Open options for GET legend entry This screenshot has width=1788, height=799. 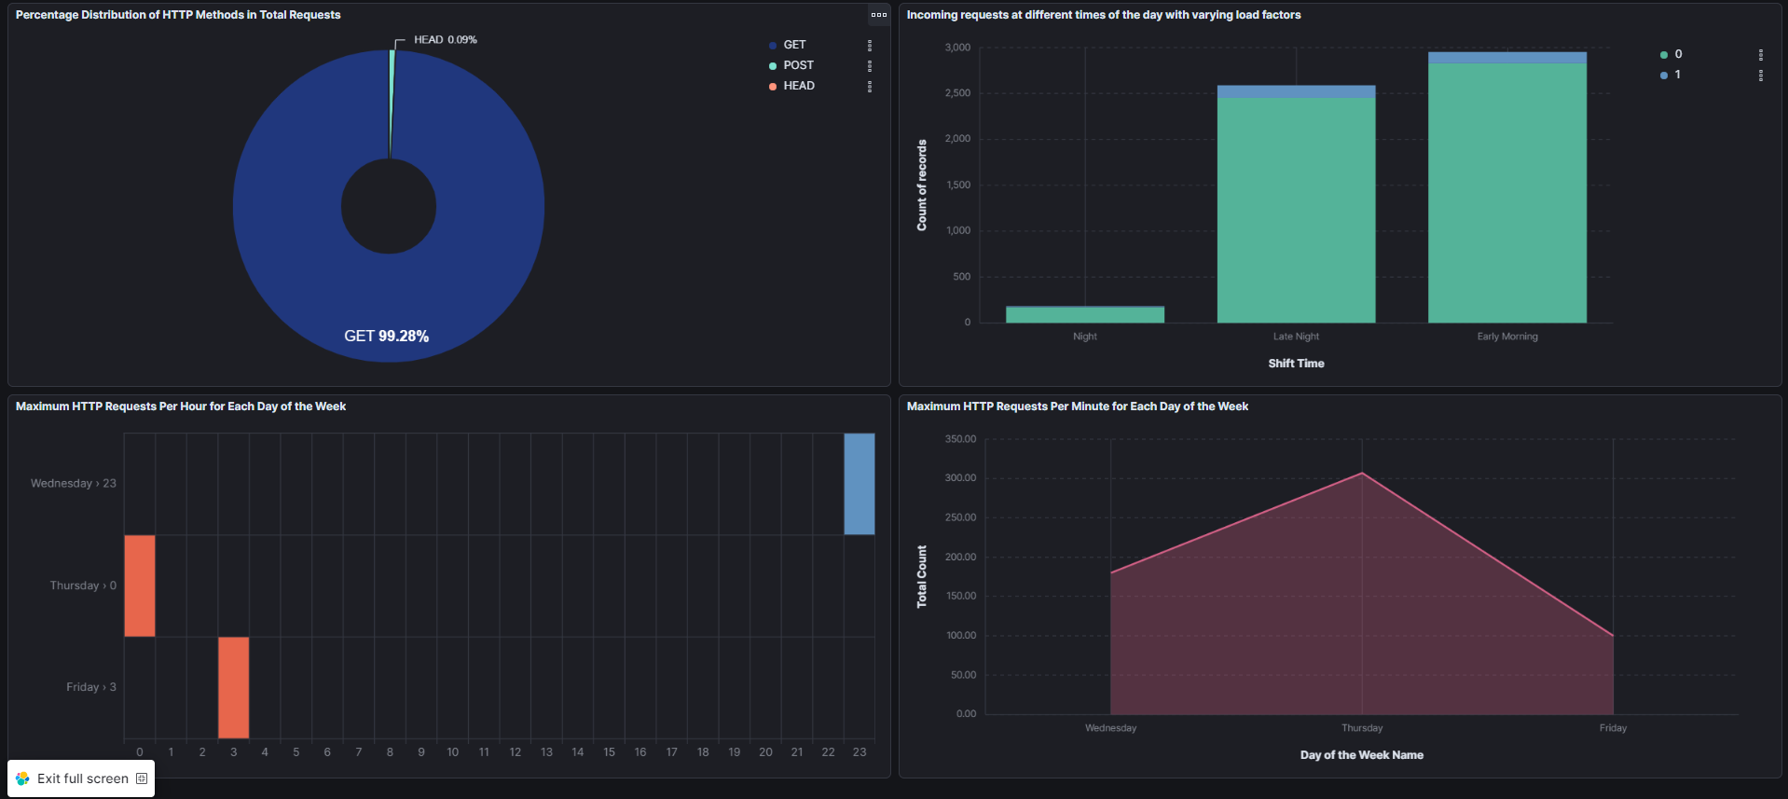[x=870, y=45]
